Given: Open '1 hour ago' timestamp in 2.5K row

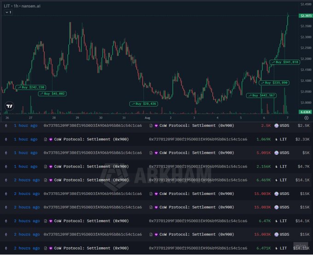Looking at the screenshot, I should [x=26, y=125].
